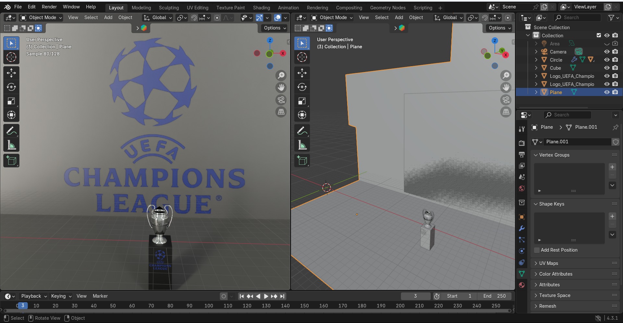Enable Add Rest Position checkbox

pos(537,250)
